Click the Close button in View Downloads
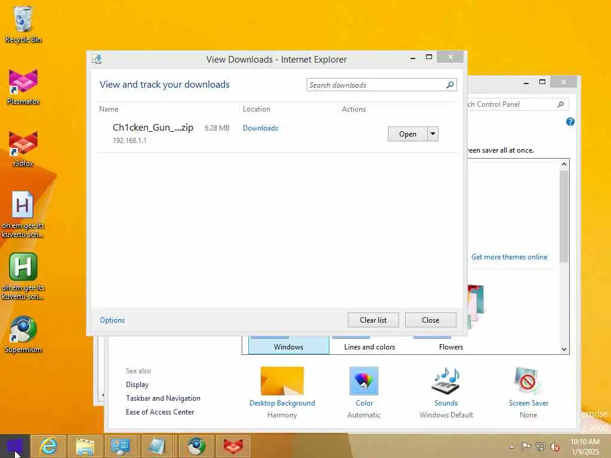 point(431,320)
